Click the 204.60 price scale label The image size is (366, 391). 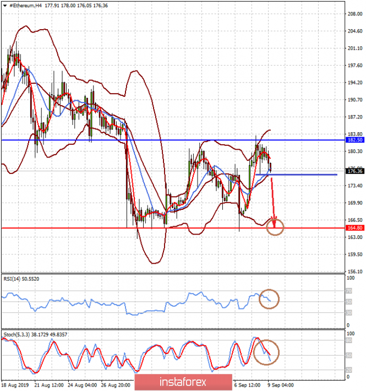click(355, 31)
